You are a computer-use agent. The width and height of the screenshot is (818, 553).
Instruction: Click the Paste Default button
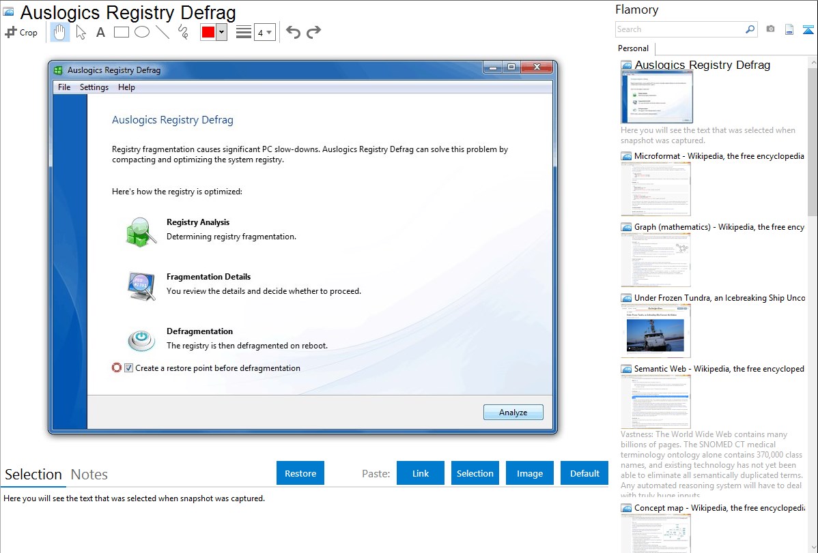click(584, 473)
